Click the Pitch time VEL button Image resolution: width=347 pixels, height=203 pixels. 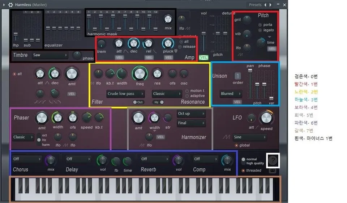click(x=272, y=49)
